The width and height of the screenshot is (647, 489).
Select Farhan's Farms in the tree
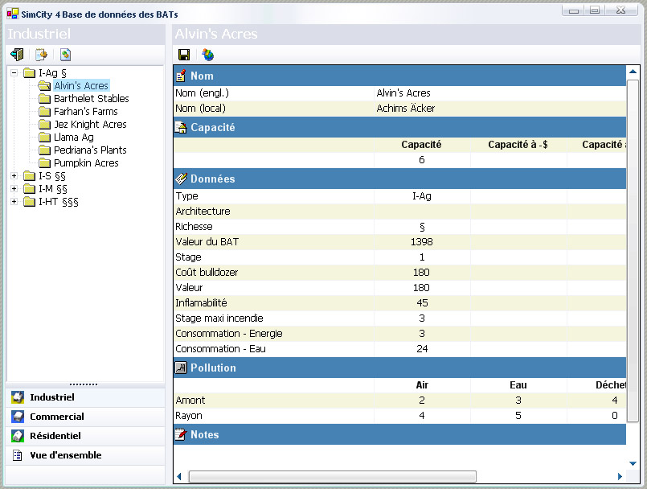85,111
